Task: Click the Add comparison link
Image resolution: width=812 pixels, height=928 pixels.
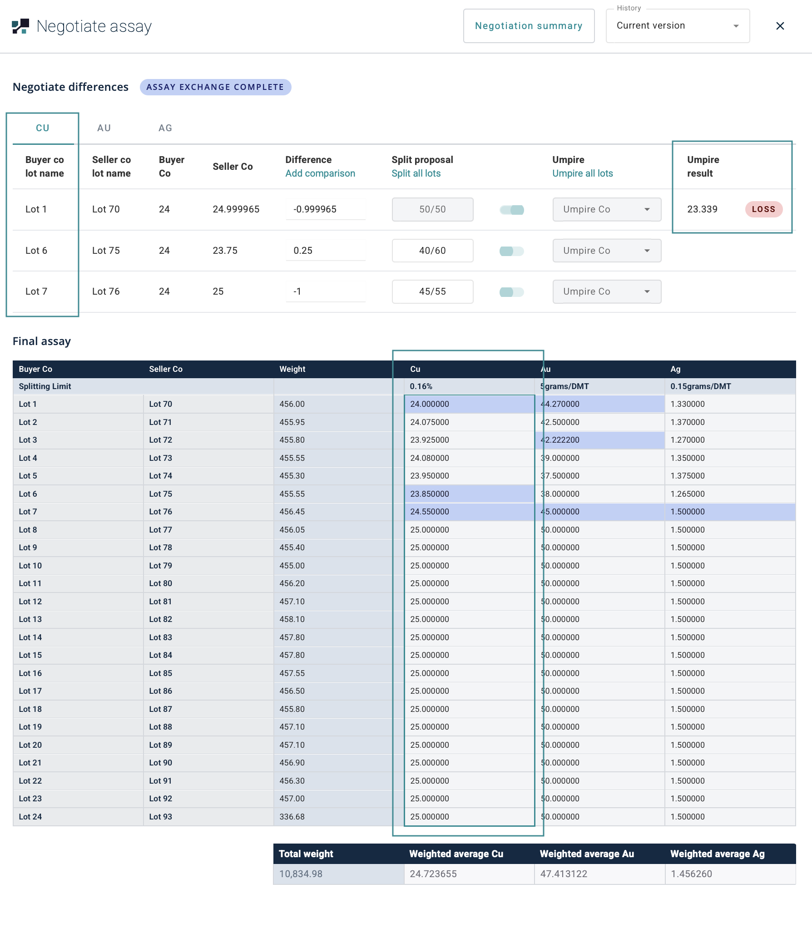Action: pyautogui.click(x=320, y=173)
